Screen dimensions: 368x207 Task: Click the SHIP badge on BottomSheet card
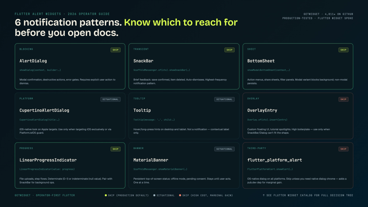tap(343, 50)
